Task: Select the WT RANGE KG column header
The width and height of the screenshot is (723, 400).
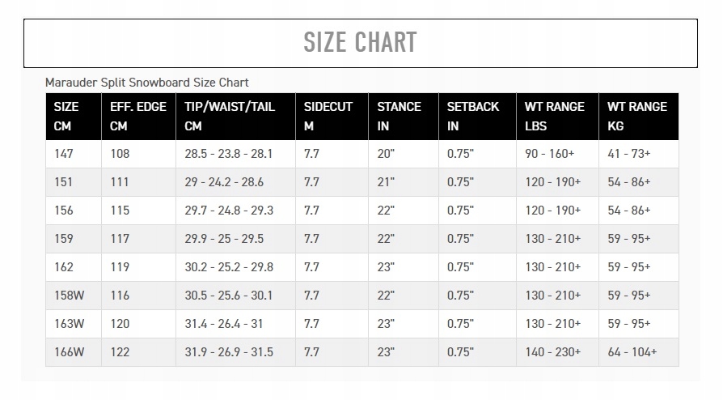Action: (637, 116)
